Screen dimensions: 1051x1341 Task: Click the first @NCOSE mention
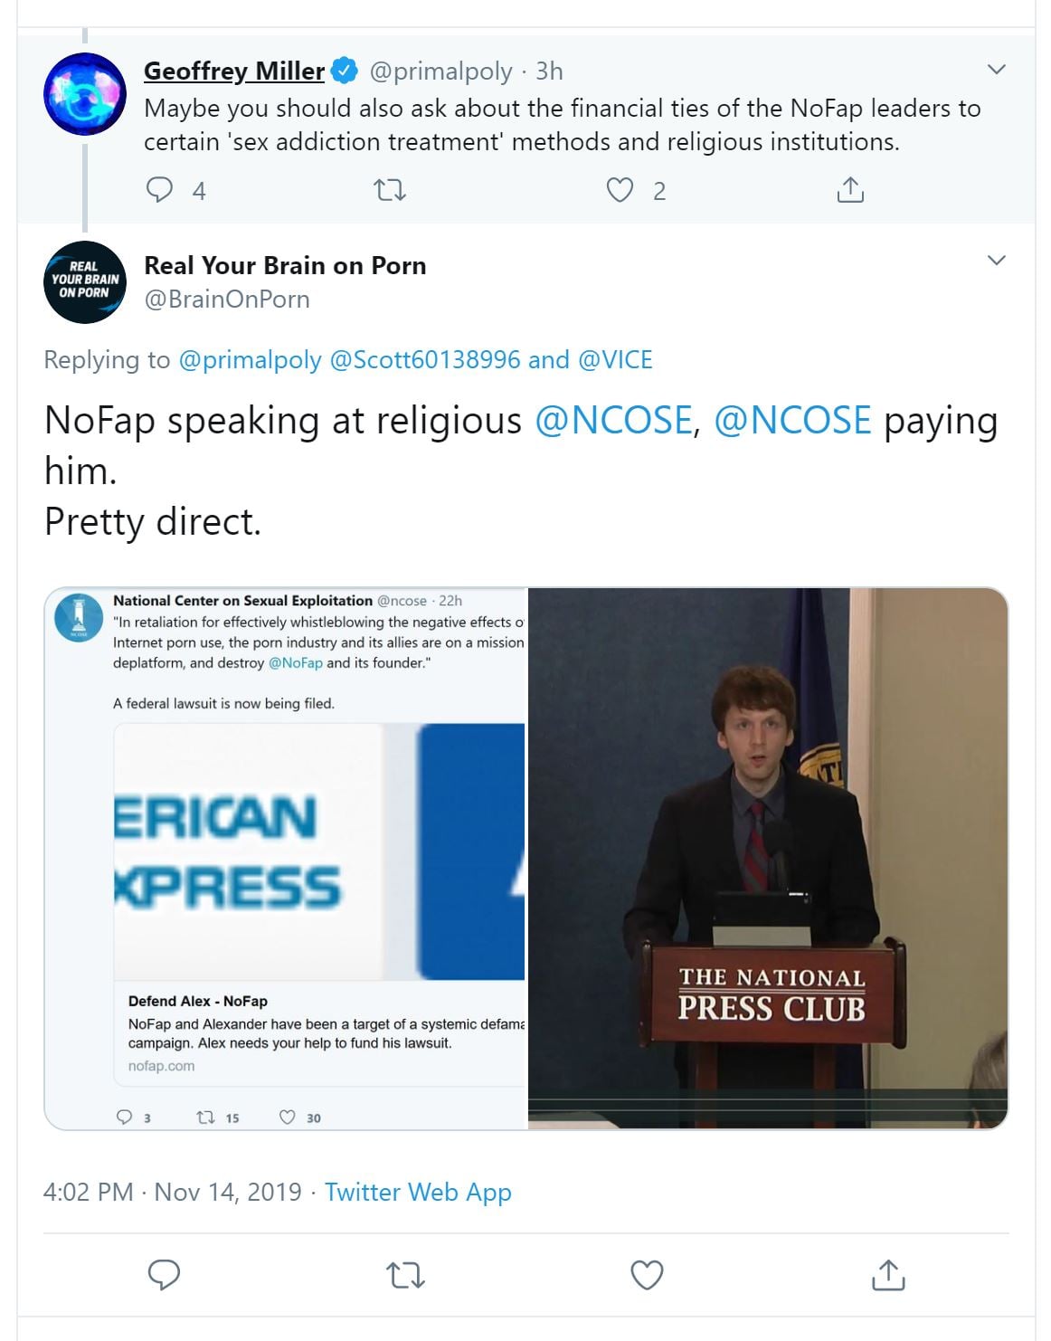click(x=613, y=421)
